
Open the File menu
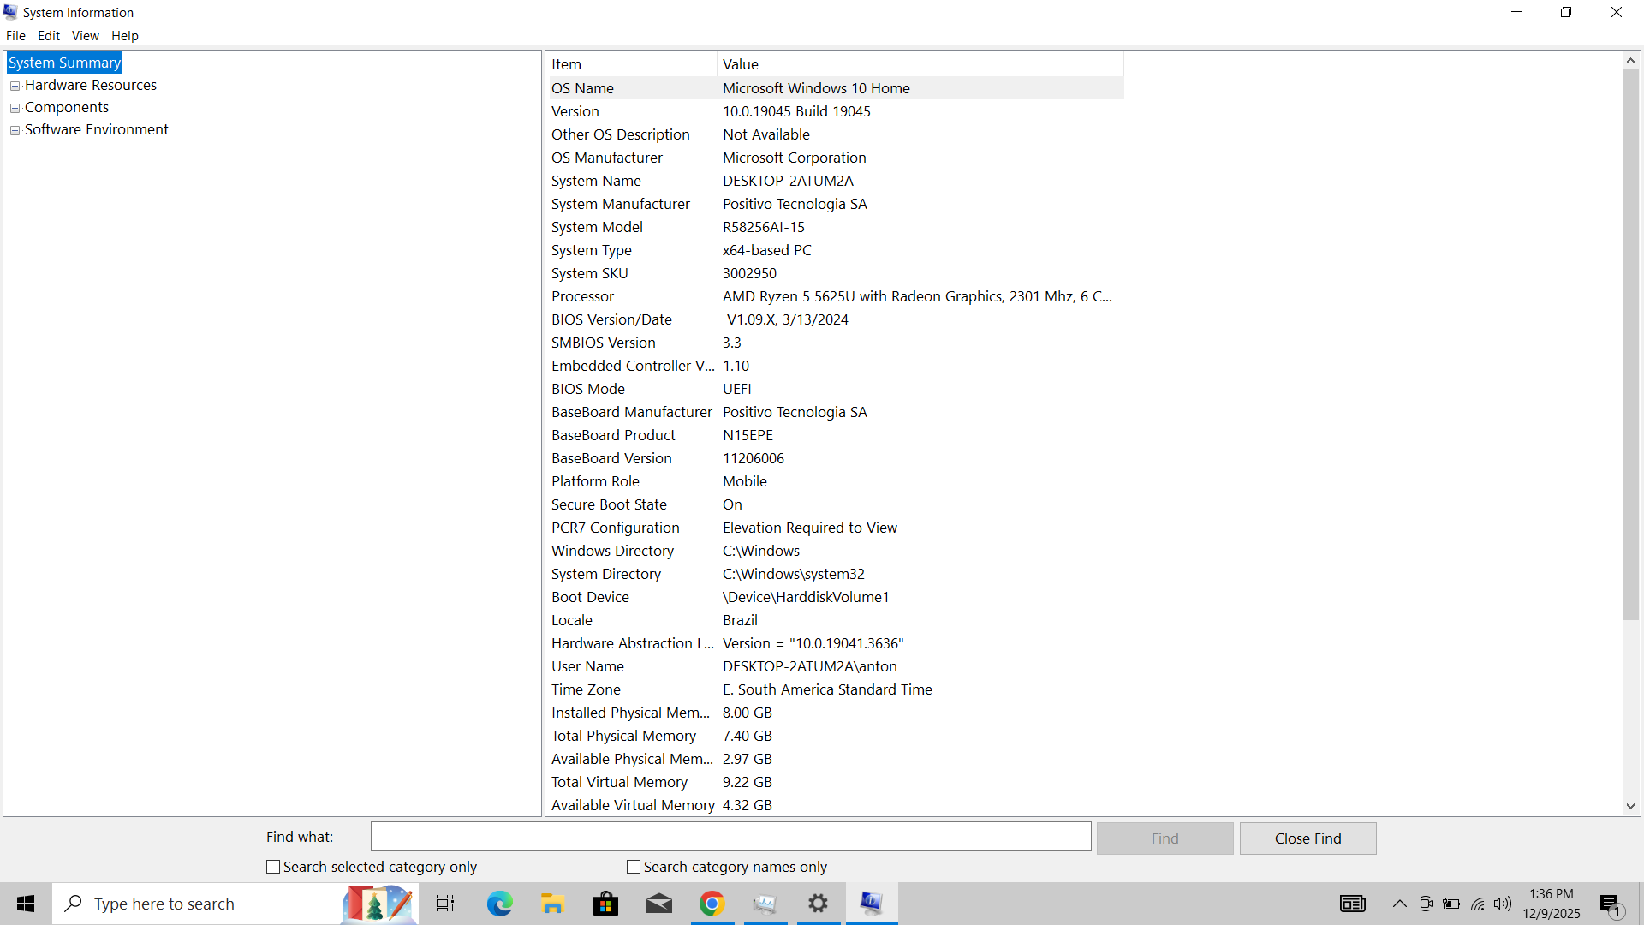click(x=15, y=36)
